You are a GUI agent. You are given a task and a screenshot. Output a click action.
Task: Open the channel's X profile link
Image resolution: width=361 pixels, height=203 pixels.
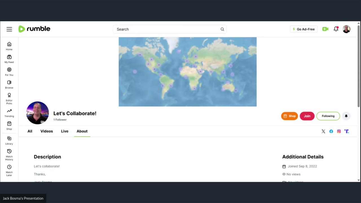pos(323,131)
